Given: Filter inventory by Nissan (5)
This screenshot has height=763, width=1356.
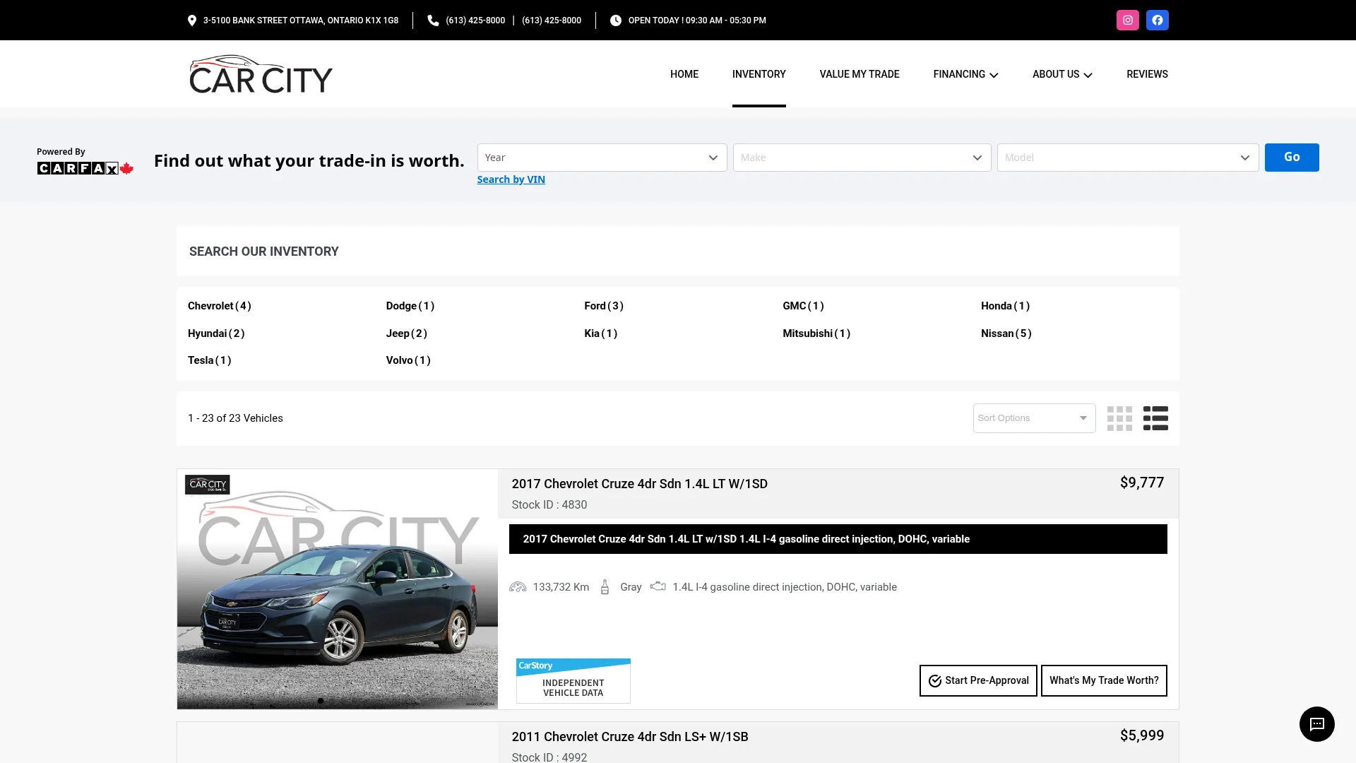Looking at the screenshot, I should tap(1006, 333).
